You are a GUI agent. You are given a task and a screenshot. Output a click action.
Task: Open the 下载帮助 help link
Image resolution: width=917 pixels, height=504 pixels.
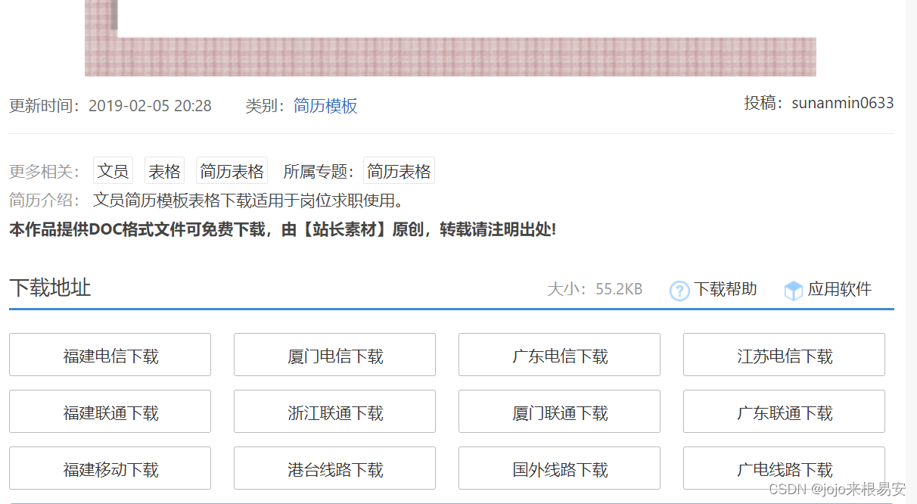tap(724, 290)
